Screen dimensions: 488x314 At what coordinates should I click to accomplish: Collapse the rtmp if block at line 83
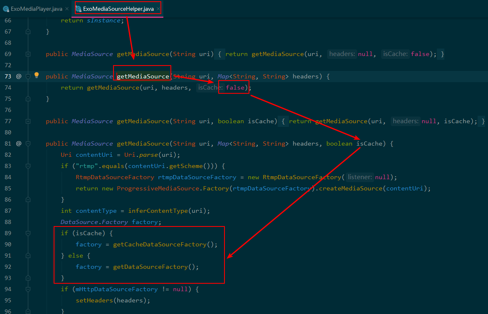pyautogui.click(x=28, y=166)
